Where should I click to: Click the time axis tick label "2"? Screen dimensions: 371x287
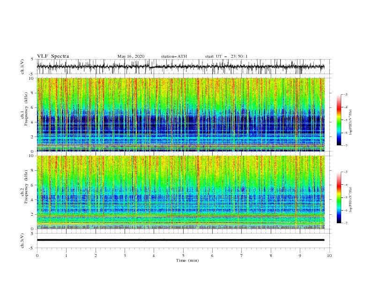[96, 256]
